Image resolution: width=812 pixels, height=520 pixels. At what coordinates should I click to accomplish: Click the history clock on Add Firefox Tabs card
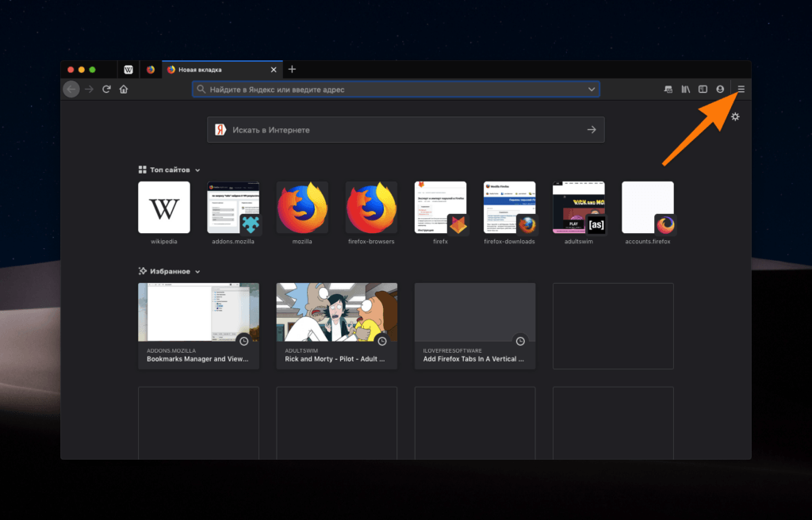pyautogui.click(x=520, y=342)
